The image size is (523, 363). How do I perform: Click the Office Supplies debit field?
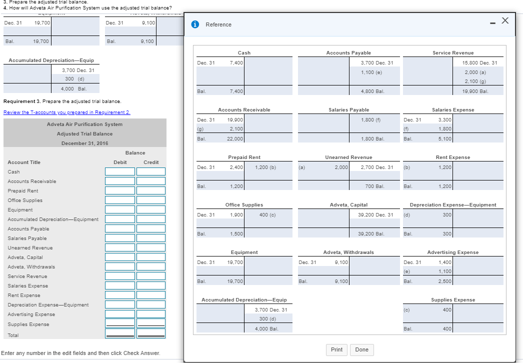point(120,200)
